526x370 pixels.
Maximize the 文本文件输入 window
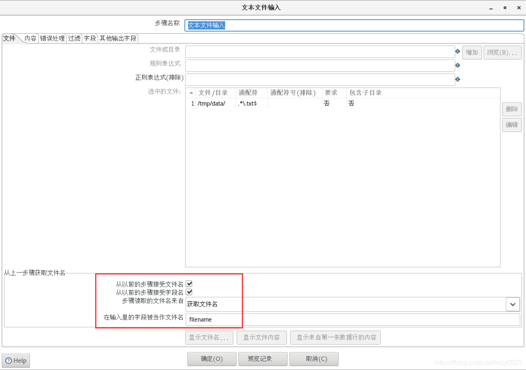coord(505,7)
